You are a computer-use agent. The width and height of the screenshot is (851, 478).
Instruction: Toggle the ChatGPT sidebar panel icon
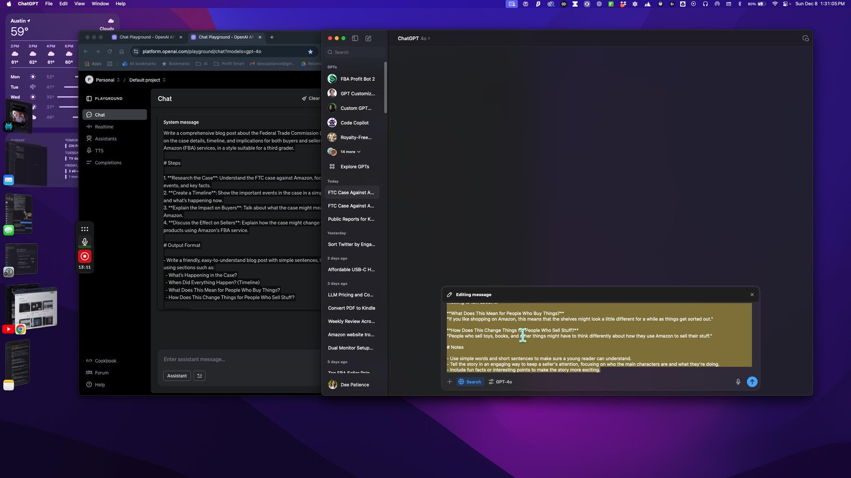pyautogui.click(x=355, y=38)
